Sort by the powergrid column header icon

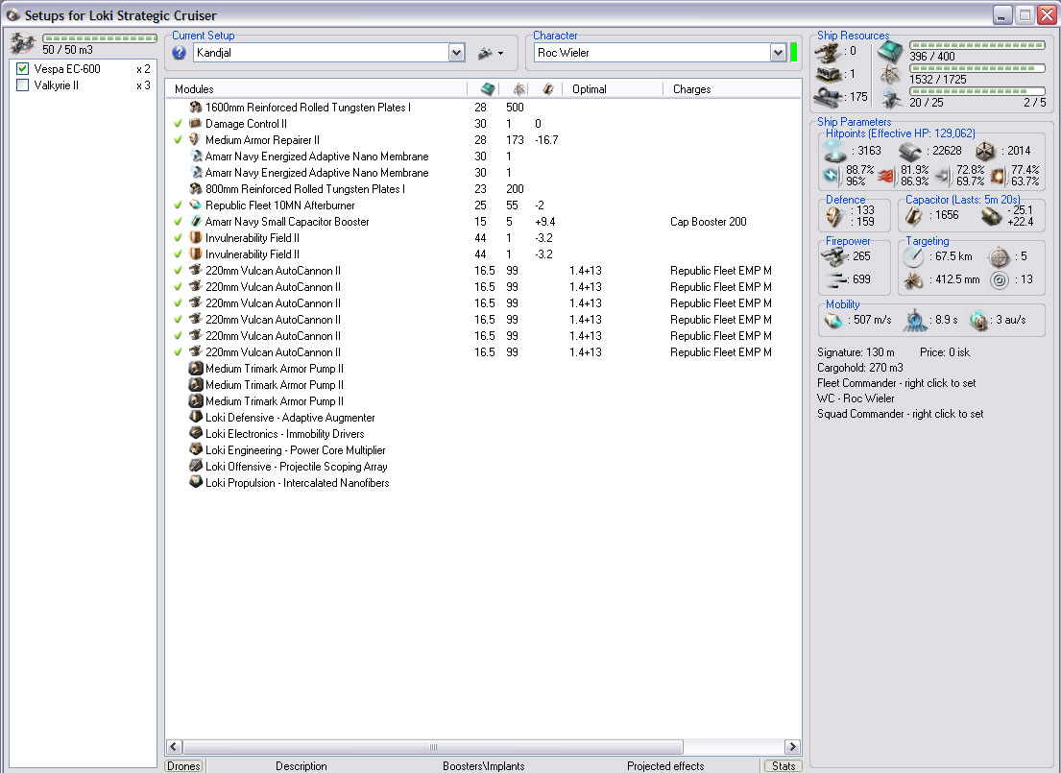[519, 88]
